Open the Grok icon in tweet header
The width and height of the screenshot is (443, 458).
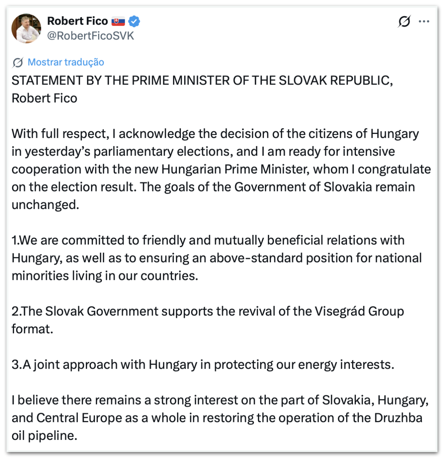click(x=404, y=22)
